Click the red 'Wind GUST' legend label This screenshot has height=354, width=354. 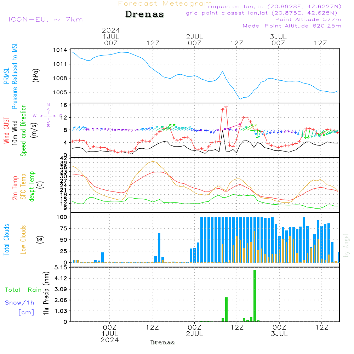(6, 131)
